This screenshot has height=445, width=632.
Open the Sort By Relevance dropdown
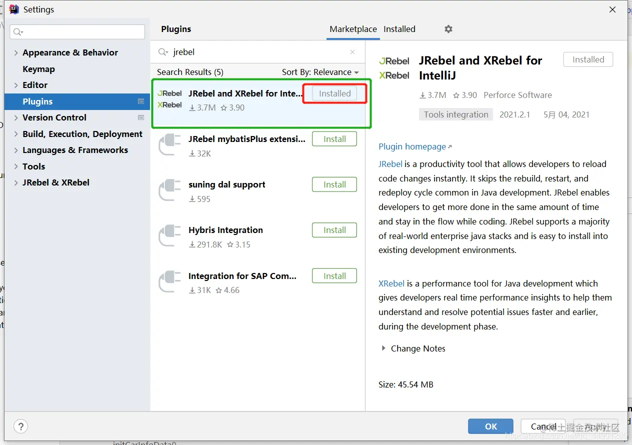pyautogui.click(x=320, y=72)
